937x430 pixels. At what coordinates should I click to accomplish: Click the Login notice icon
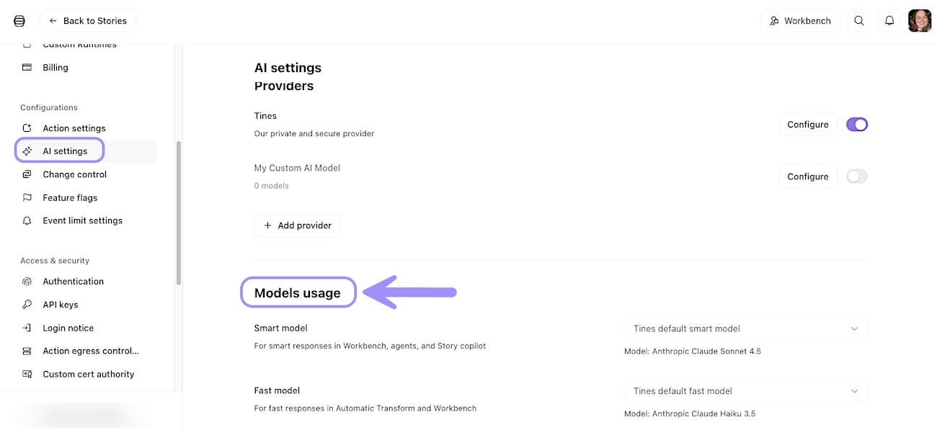tap(27, 328)
